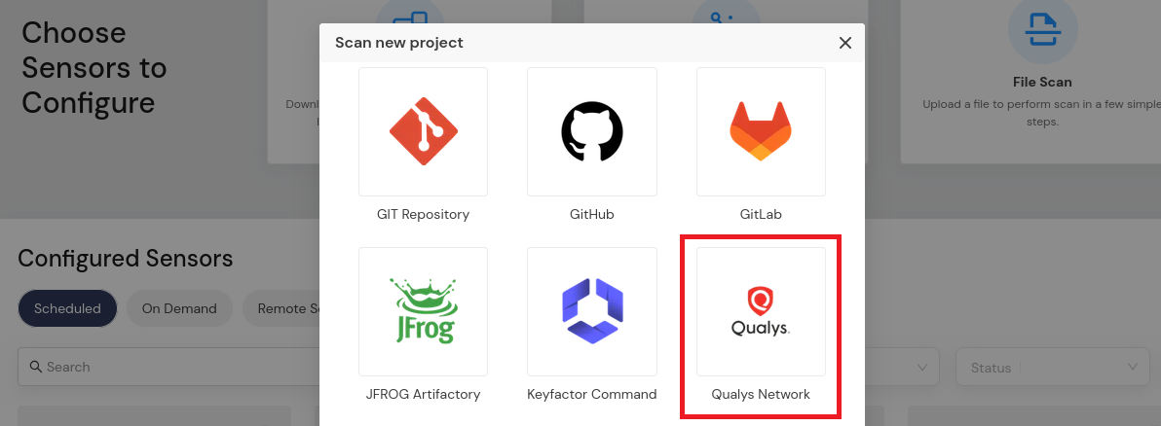Screen dimensions: 1161x426
Task: Select the GIT Repository logo tile
Action: (423, 131)
